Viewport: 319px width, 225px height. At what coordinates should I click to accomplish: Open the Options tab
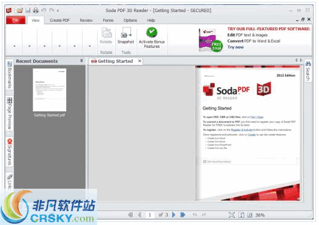click(130, 21)
